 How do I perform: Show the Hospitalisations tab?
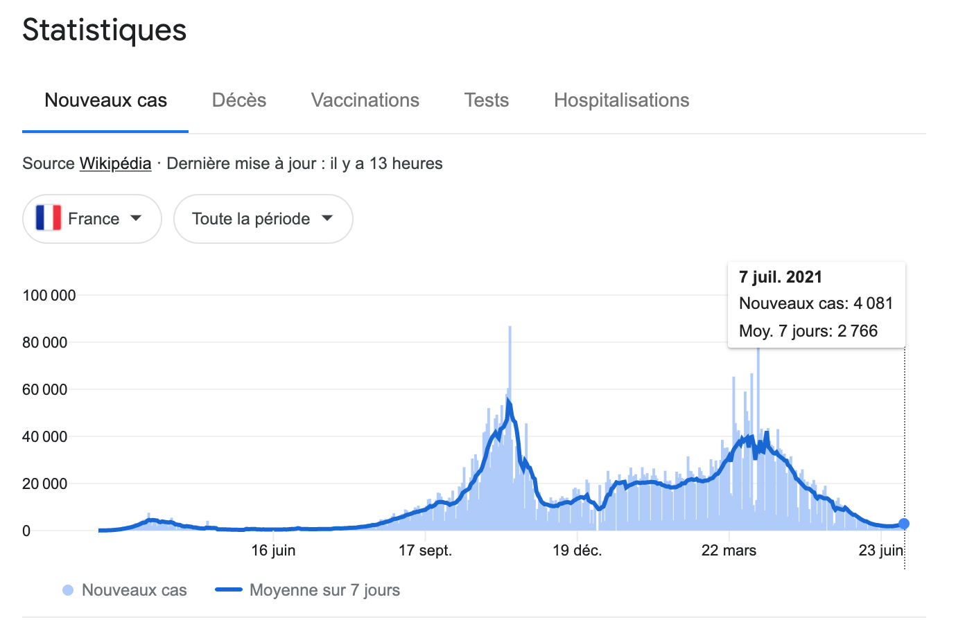point(622,100)
